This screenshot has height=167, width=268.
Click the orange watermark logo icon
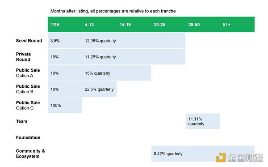click(x=221, y=157)
